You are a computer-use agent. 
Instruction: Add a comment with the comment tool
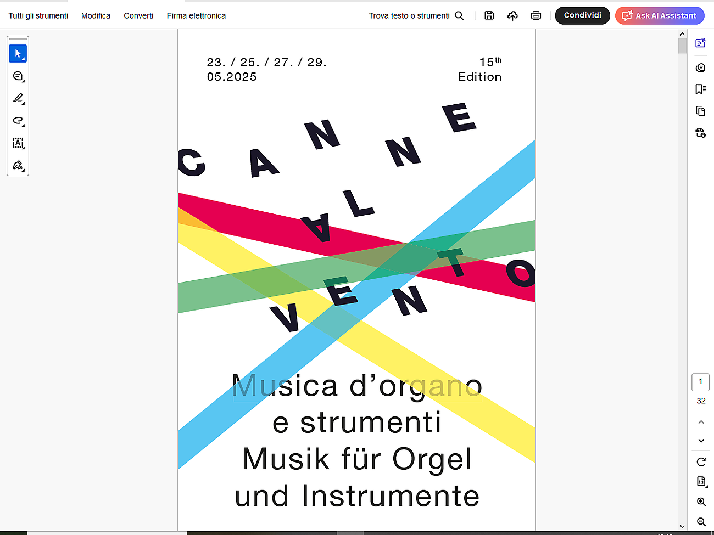tap(18, 76)
